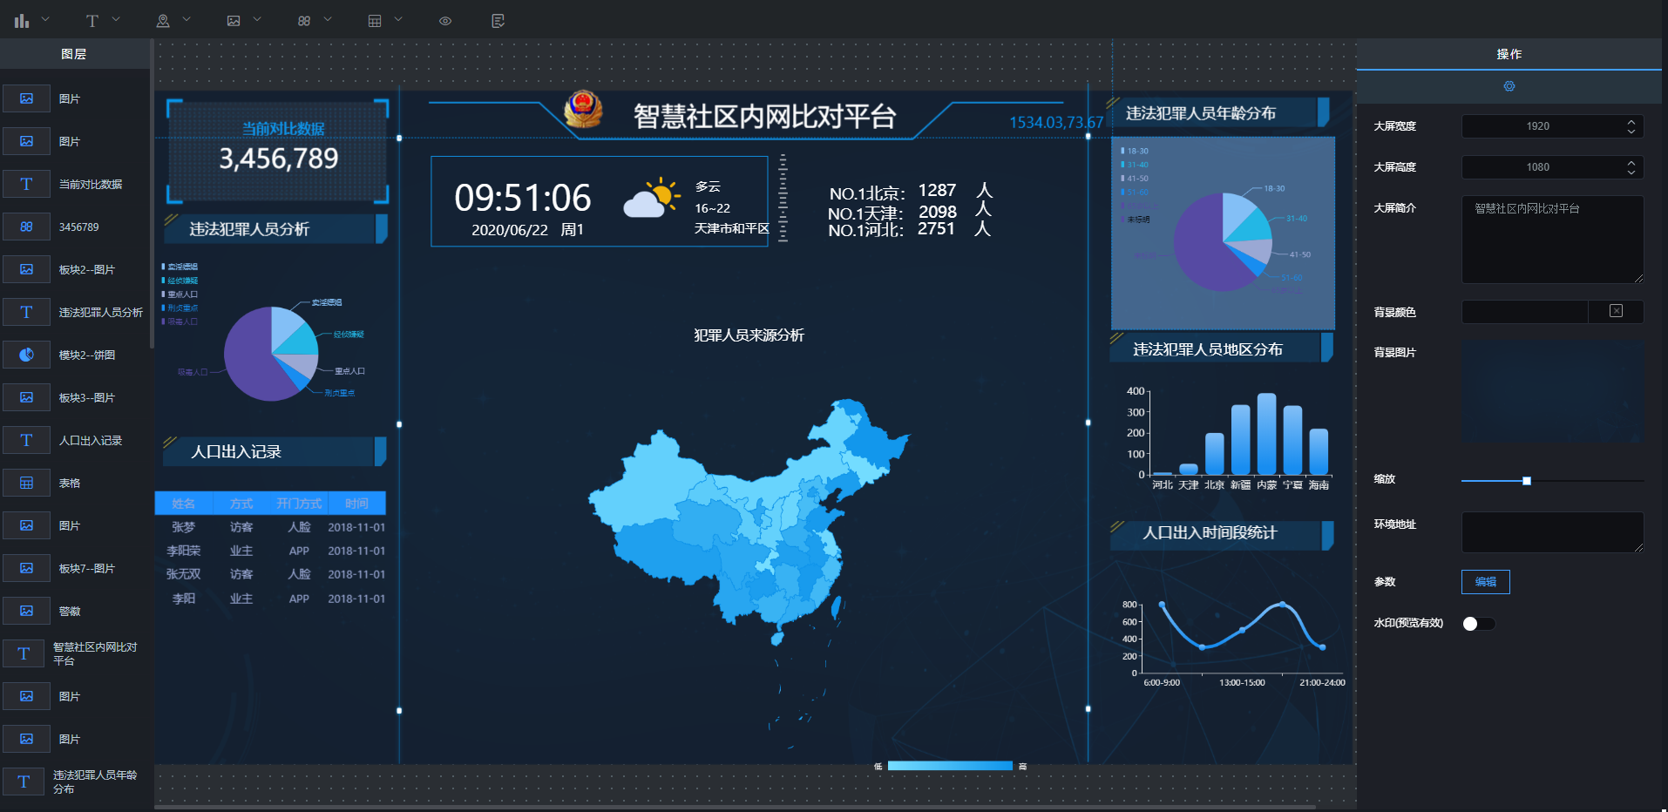Click the image component icon in toolbar
Viewport: 1668px width, 812px height.
pos(234,20)
